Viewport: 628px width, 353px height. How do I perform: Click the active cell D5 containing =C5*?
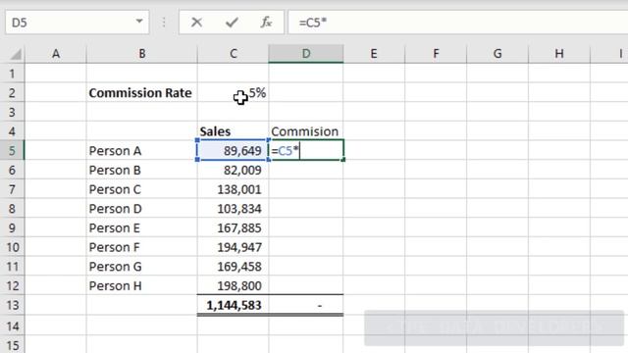(x=306, y=150)
